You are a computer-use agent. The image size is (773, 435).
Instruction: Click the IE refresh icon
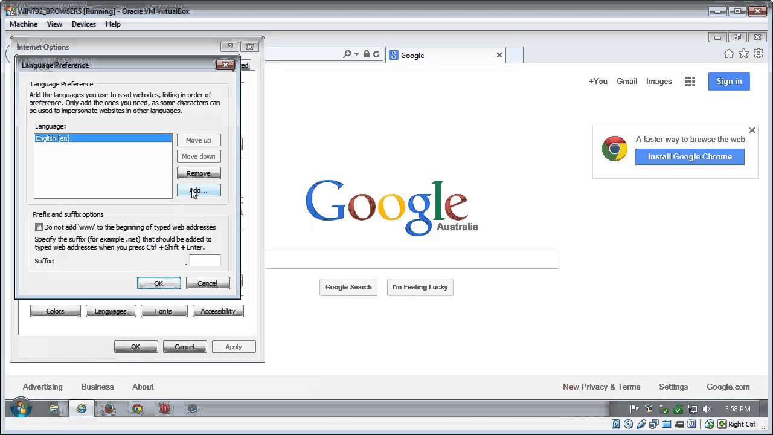click(376, 54)
